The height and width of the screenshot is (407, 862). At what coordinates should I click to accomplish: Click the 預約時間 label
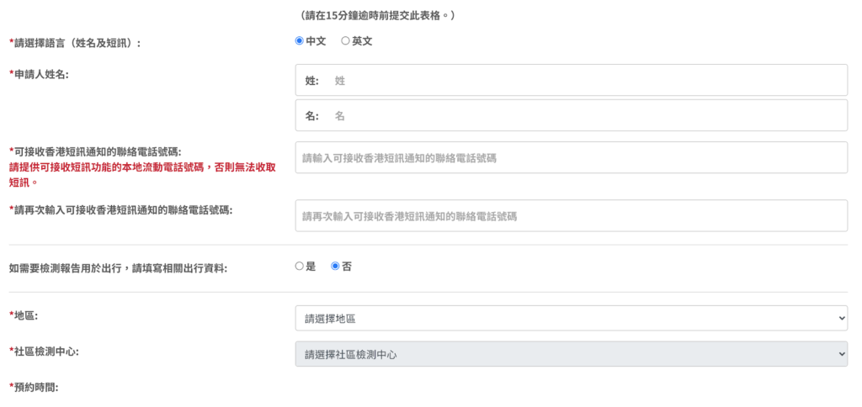pos(34,387)
